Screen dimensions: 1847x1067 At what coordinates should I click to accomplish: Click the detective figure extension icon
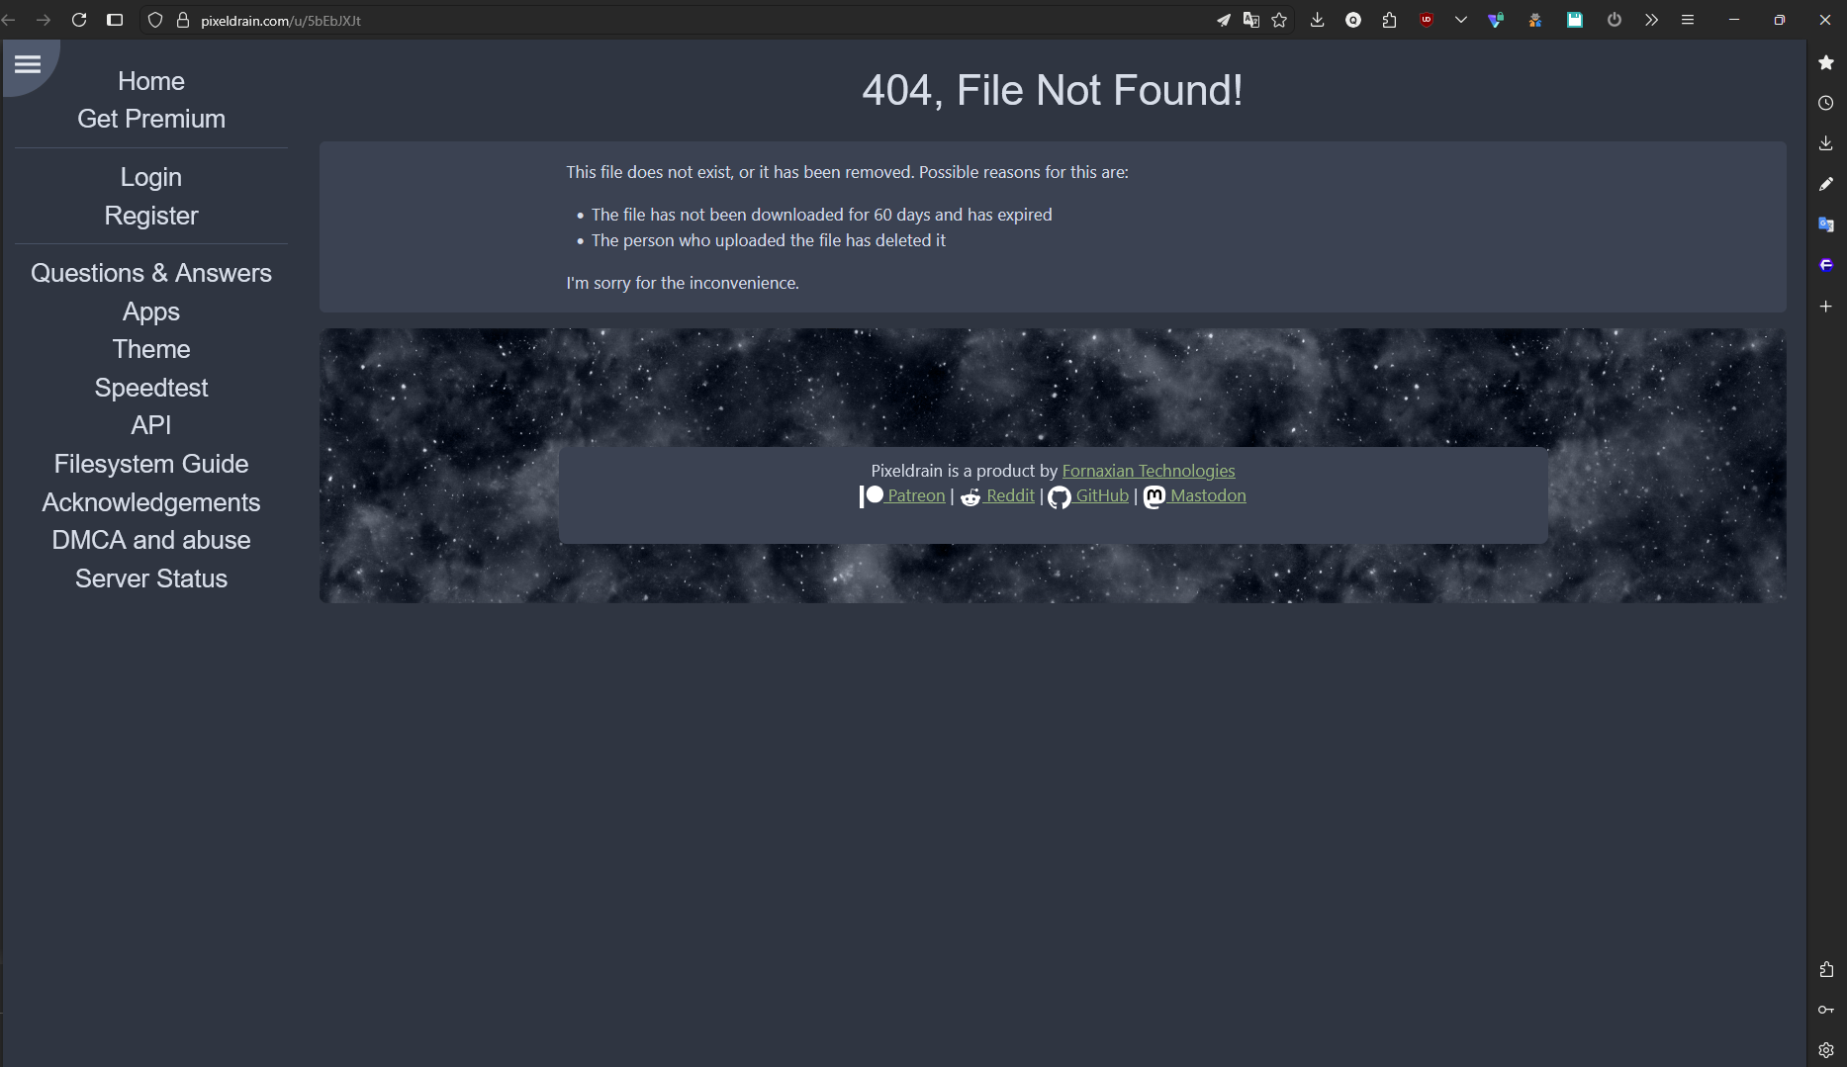1534,20
